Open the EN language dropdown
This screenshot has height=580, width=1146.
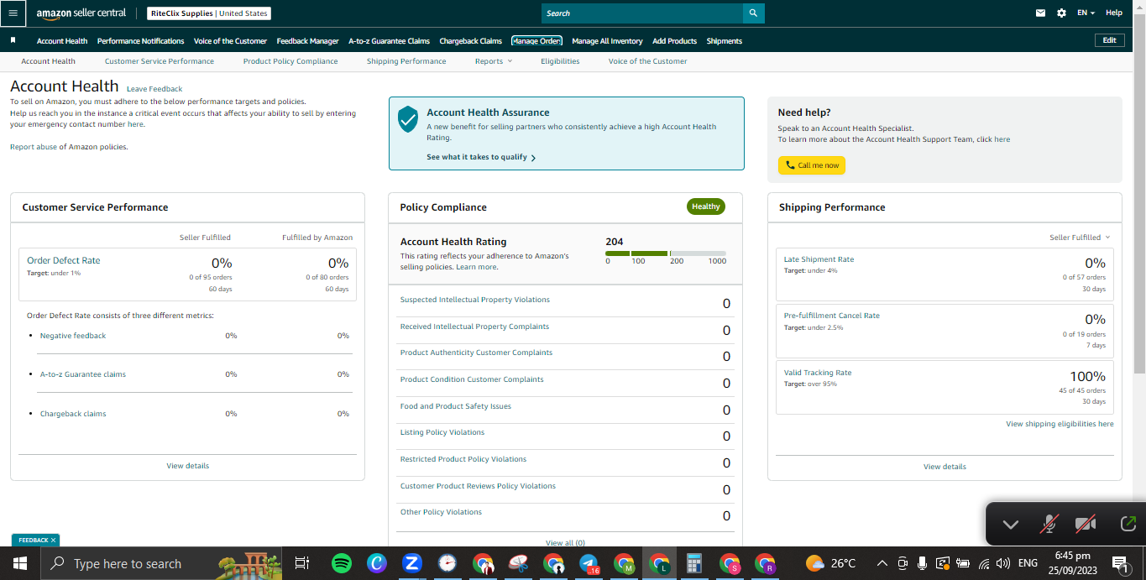1086,13
